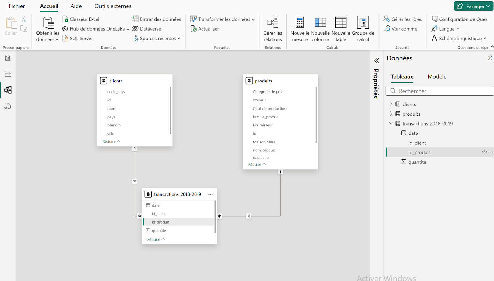Select the Accueil ribbon tab
The image size is (494, 281).
click(49, 6)
